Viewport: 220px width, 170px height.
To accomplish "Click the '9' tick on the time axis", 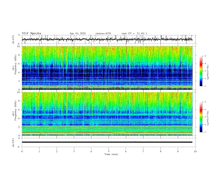I will 178,151.
